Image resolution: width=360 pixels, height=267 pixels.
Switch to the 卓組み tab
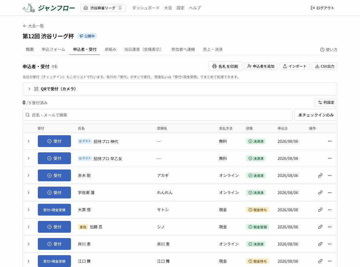[x=110, y=50]
